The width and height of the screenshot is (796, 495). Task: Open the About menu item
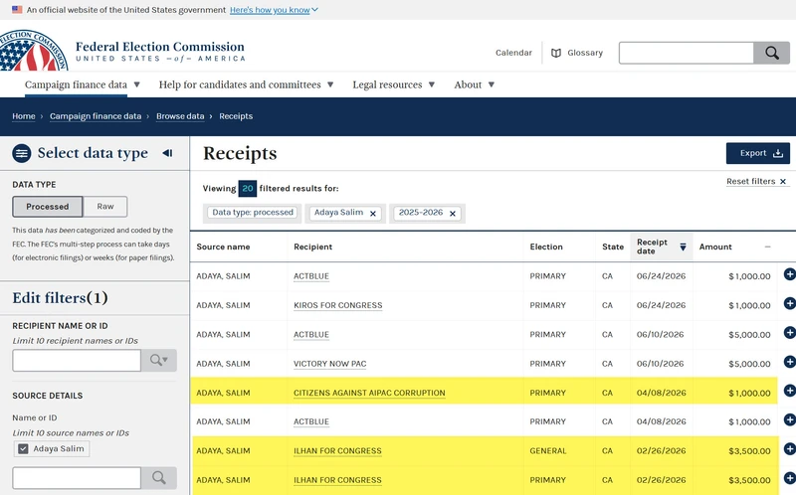coord(475,84)
